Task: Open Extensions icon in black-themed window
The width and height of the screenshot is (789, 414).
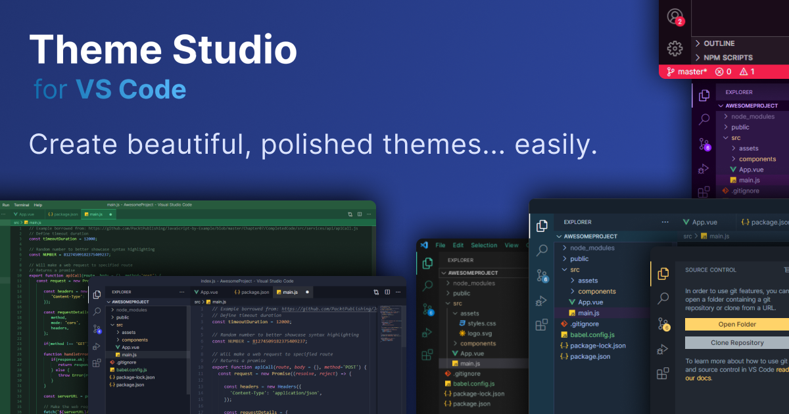Action: (x=427, y=356)
